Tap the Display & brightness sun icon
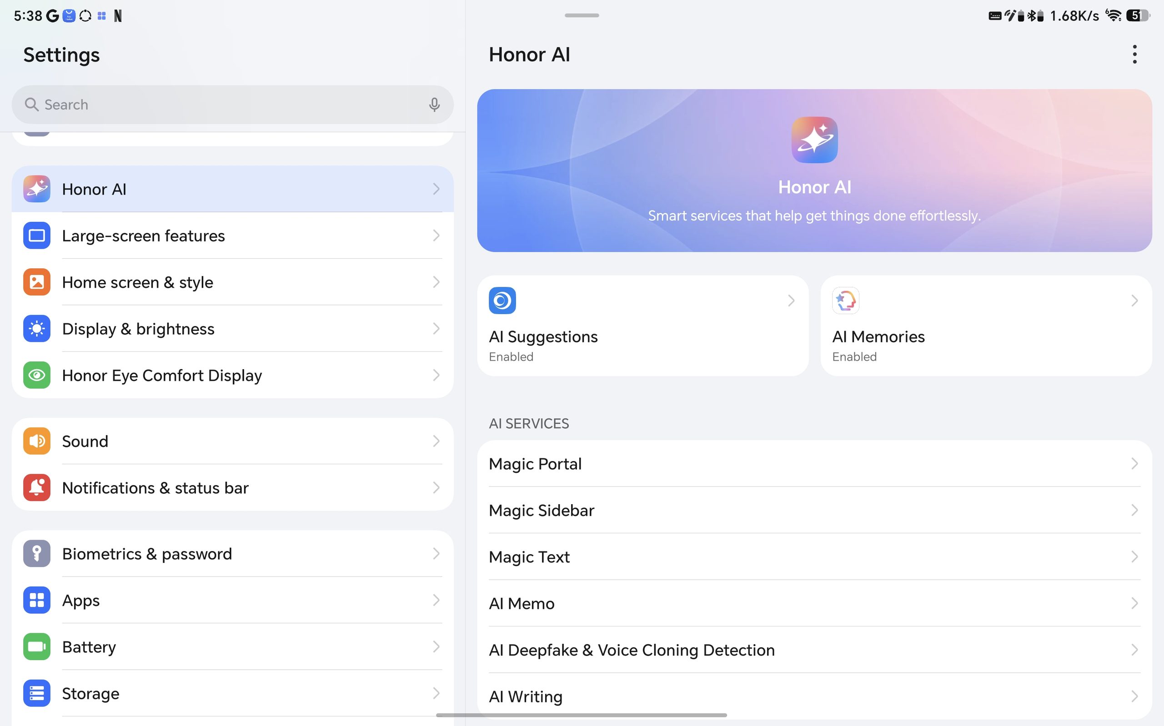This screenshot has width=1164, height=726. tap(36, 328)
